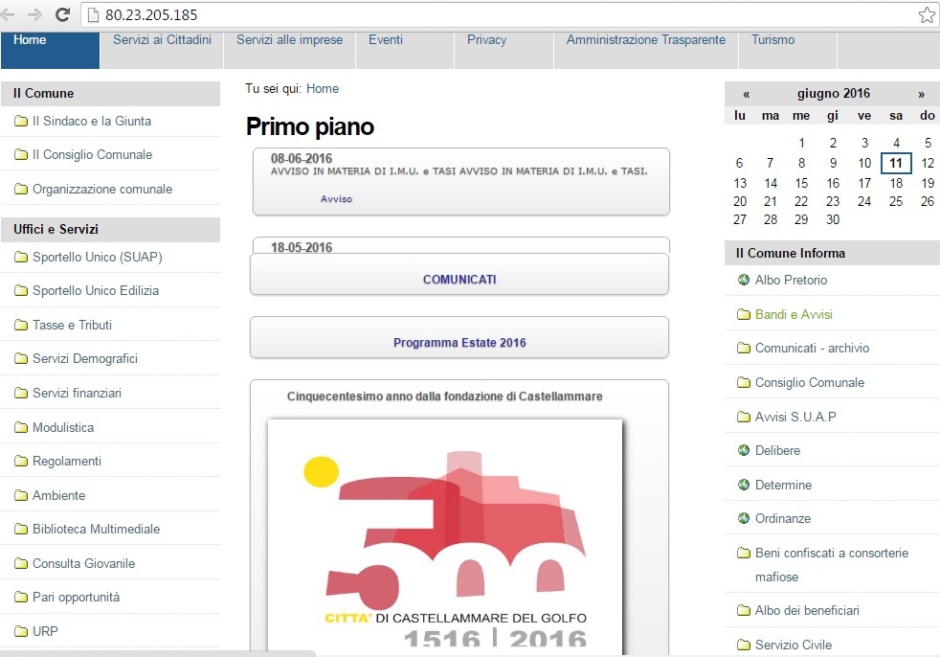Open the Avviso link under 08-06-2016
This screenshot has width=940, height=657.
(x=336, y=199)
